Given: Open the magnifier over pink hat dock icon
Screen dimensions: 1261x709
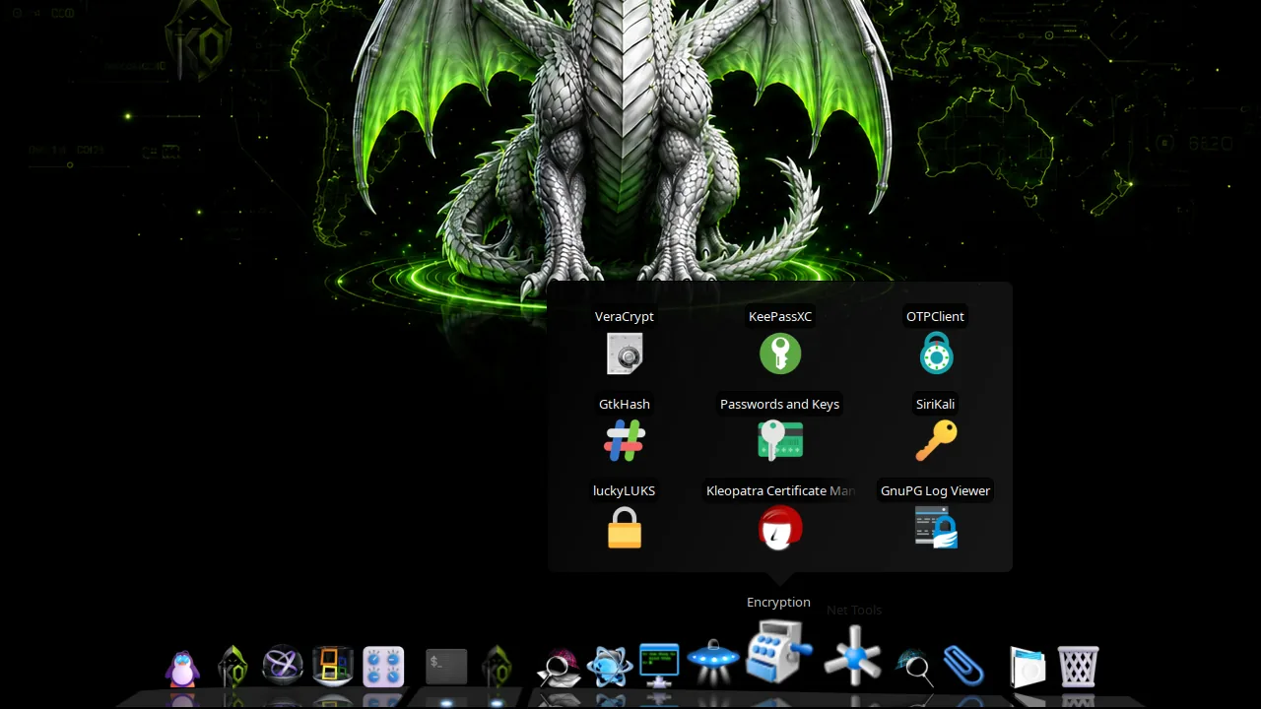Looking at the screenshot, I should 559,667.
